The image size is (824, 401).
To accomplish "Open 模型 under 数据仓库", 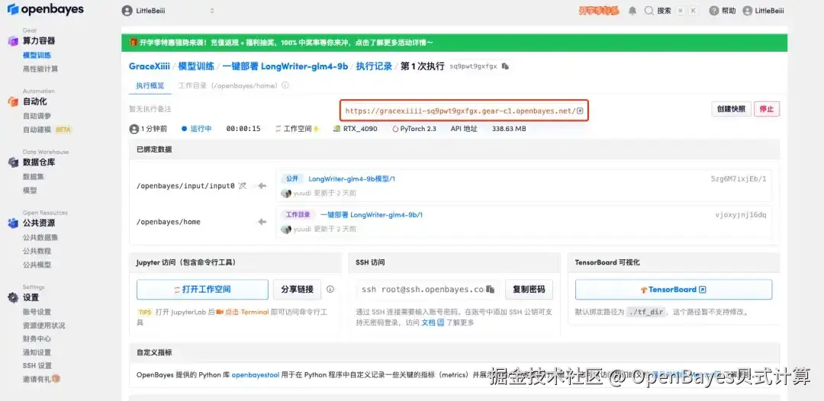I will coord(30,191).
